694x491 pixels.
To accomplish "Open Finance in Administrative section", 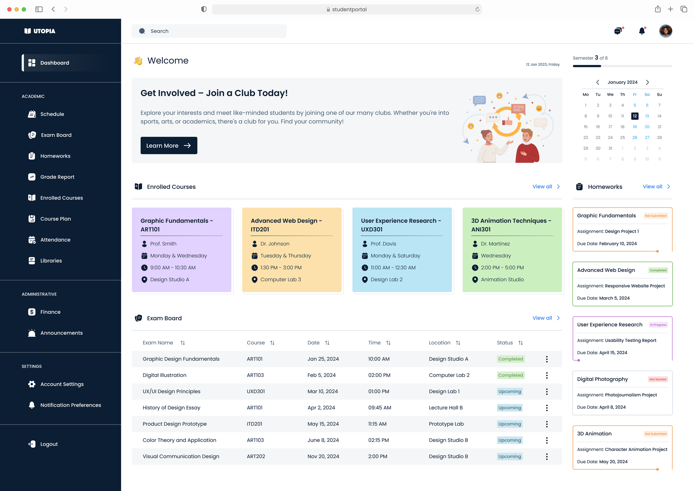I will coord(50,312).
